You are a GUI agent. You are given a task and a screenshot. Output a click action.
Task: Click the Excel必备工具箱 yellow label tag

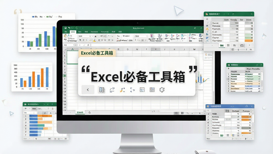pos(97,53)
